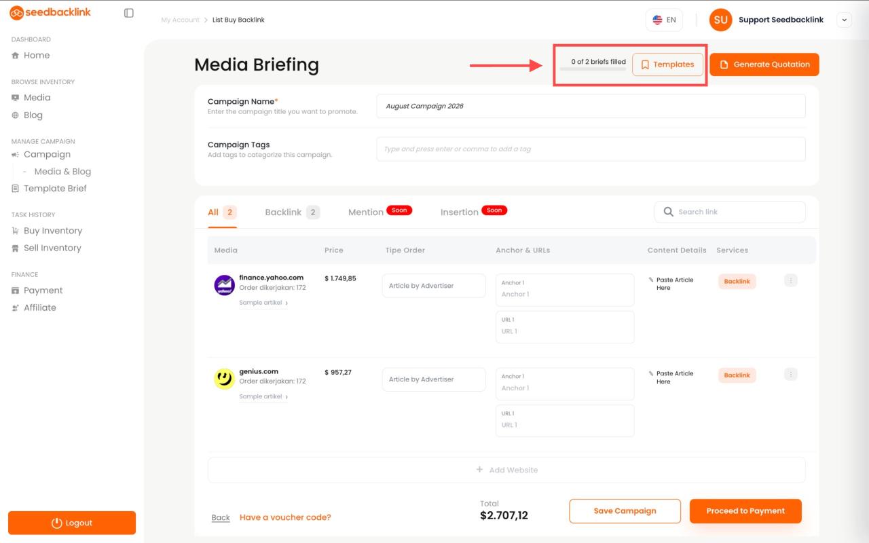Go to Sell Inventory
The image size is (869, 543).
[46, 248]
